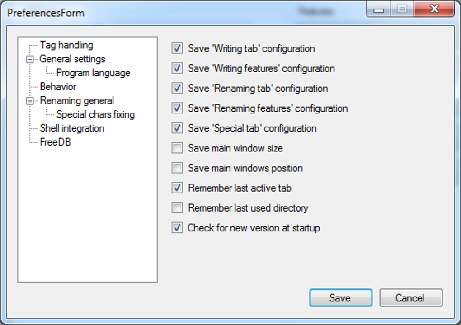
Task: Check Save main windows position
Action: point(177,168)
